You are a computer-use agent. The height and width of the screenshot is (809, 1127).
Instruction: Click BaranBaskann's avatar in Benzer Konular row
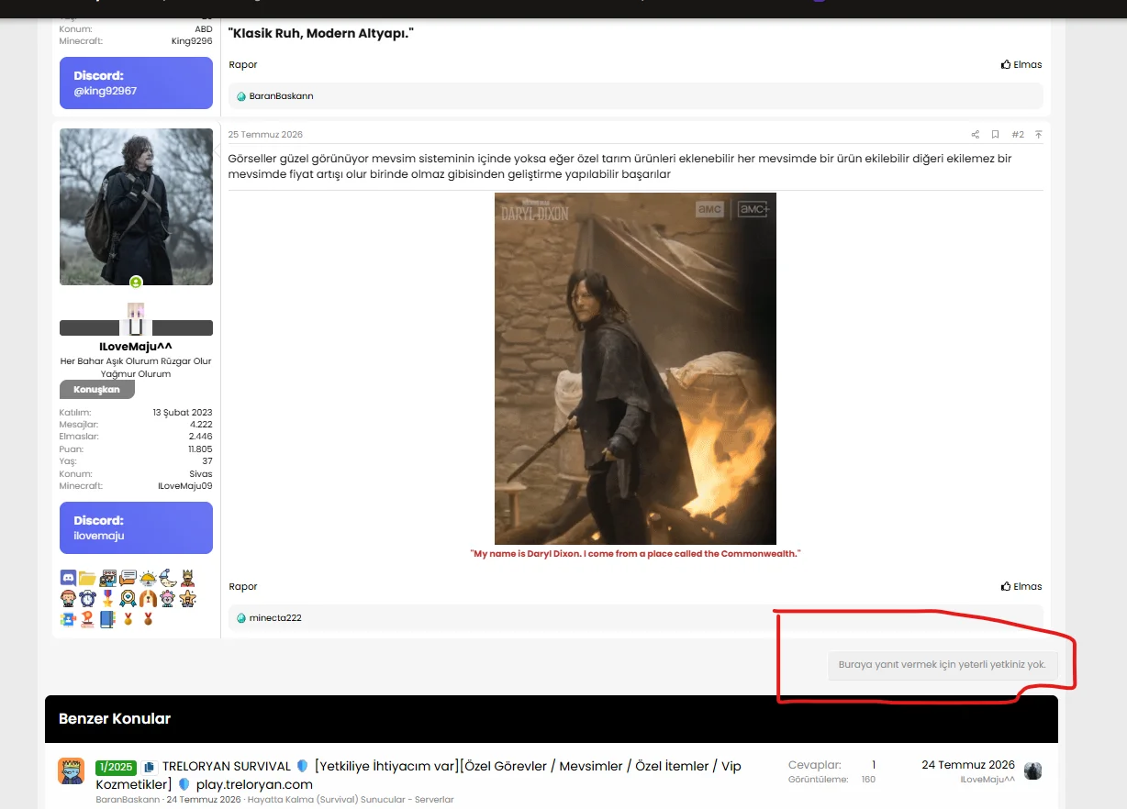point(72,770)
